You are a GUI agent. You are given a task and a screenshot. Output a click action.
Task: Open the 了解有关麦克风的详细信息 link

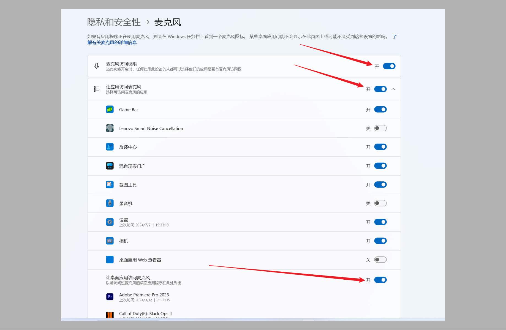(112, 42)
